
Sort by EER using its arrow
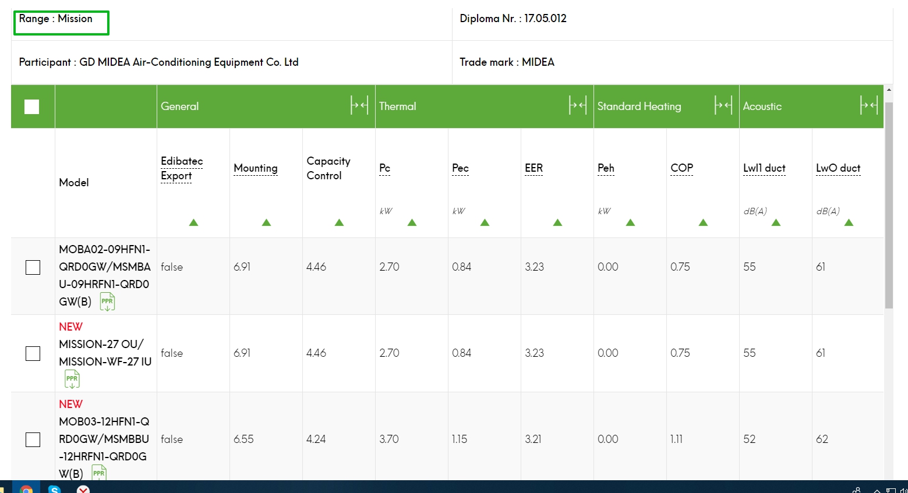tap(557, 222)
